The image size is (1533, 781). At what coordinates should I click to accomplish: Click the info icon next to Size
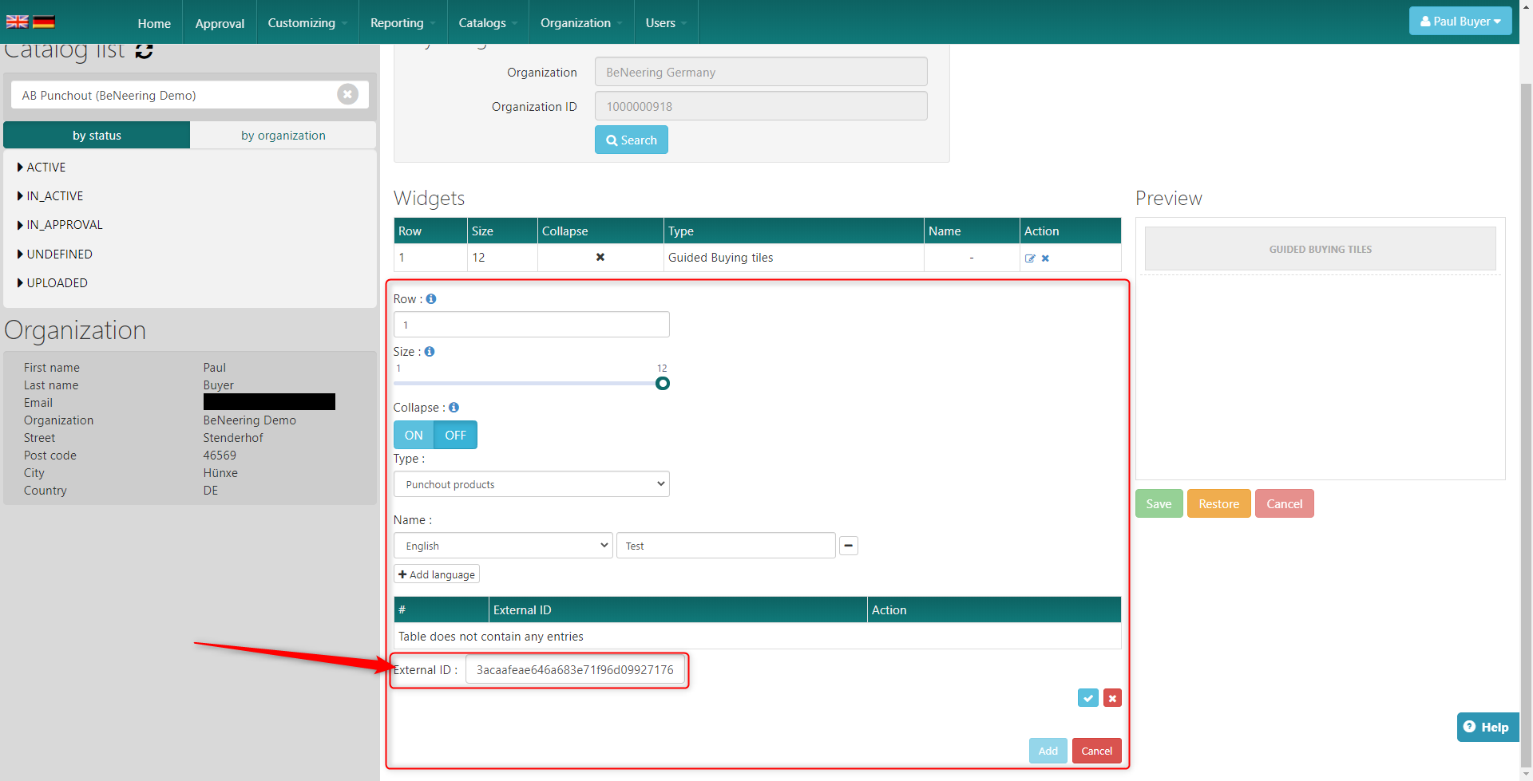(430, 352)
